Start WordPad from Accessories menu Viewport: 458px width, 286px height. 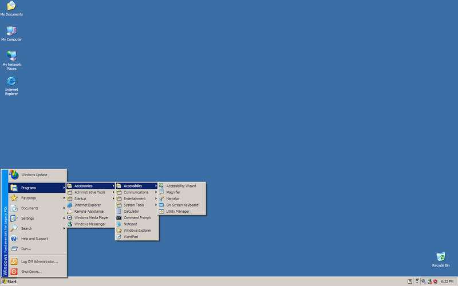click(x=137, y=237)
